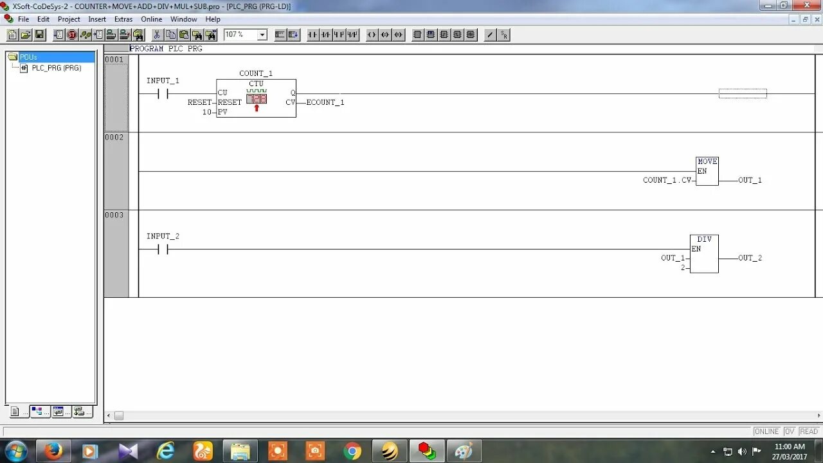This screenshot has height=463, width=823.
Task: Insert a negated parallel contact
Action: pyautogui.click(x=353, y=35)
